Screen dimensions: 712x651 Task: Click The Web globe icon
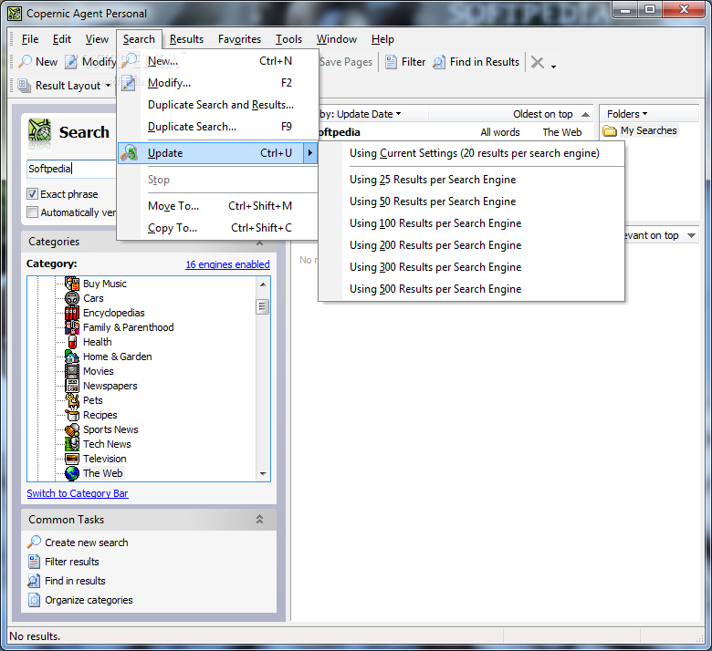point(72,473)
